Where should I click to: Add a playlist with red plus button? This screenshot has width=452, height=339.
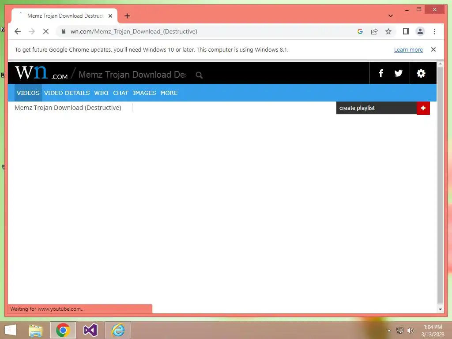coord(423,108)
